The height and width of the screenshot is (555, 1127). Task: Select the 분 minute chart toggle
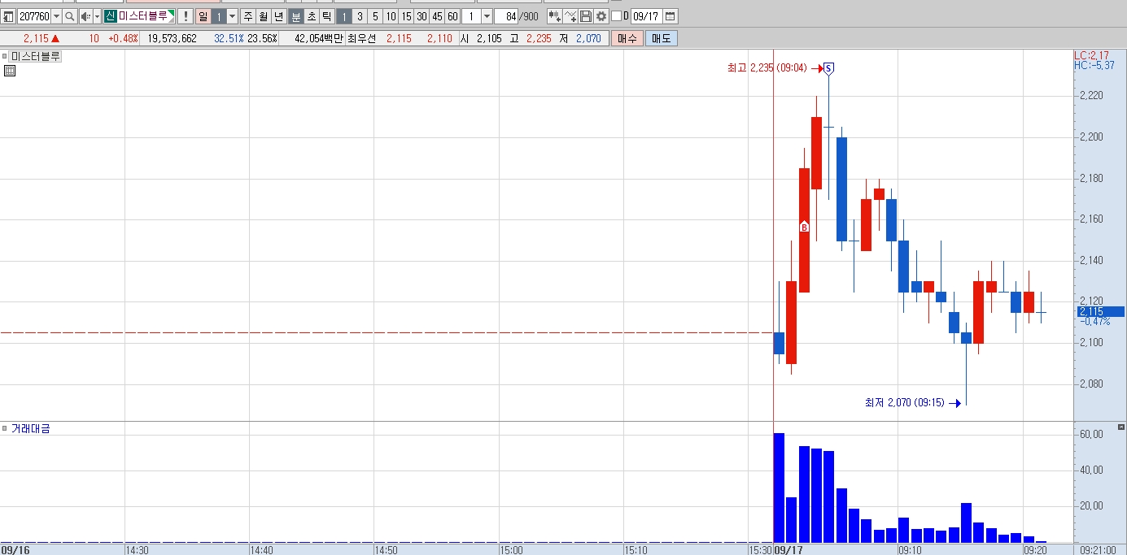[296, 16]
